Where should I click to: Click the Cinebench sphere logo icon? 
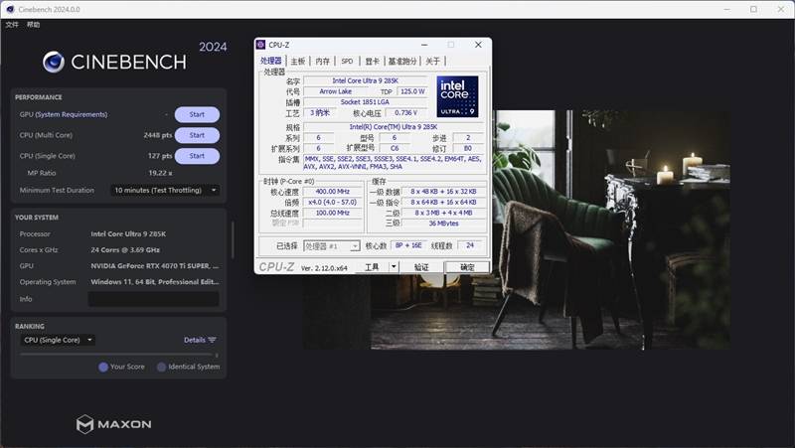pyautogui.click(x=54, y=62)
